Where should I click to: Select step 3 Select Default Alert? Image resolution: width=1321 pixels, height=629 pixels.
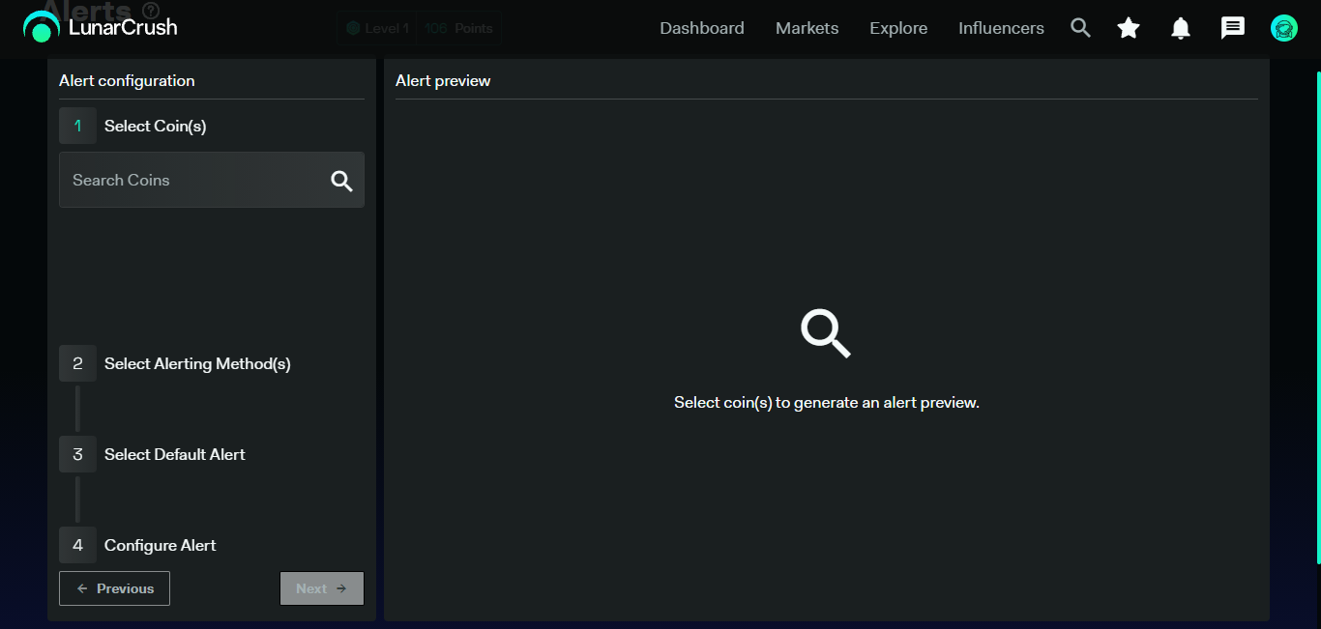(153, 454)
